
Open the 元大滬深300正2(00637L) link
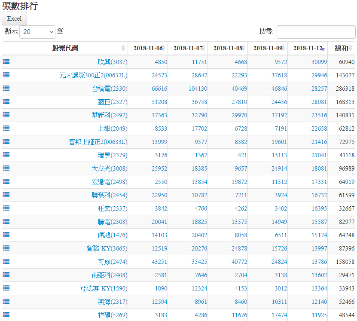pos(93,75)
